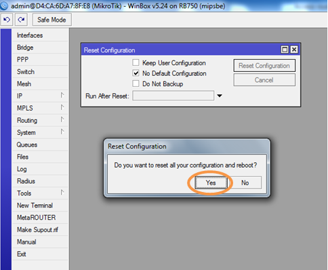Viewport: 328px width, 270px height.
Task: Click the Reset Configuration button
Action: [x=264, y=66]
